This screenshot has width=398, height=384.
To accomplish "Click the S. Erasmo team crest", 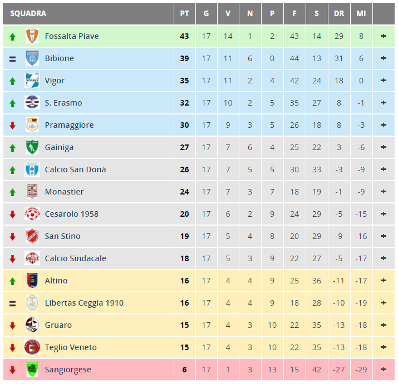I will coord(32,103).
